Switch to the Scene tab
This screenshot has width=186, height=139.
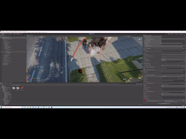point(28,35)
